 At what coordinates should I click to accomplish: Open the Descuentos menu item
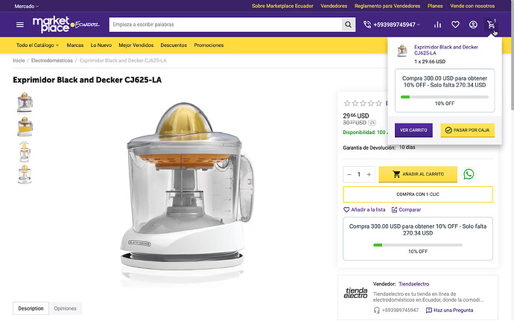tap(174, 45)
